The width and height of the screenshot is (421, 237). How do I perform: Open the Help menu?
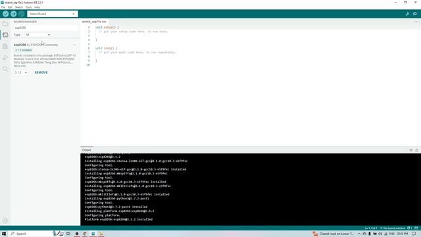click(x=37, y=7)
